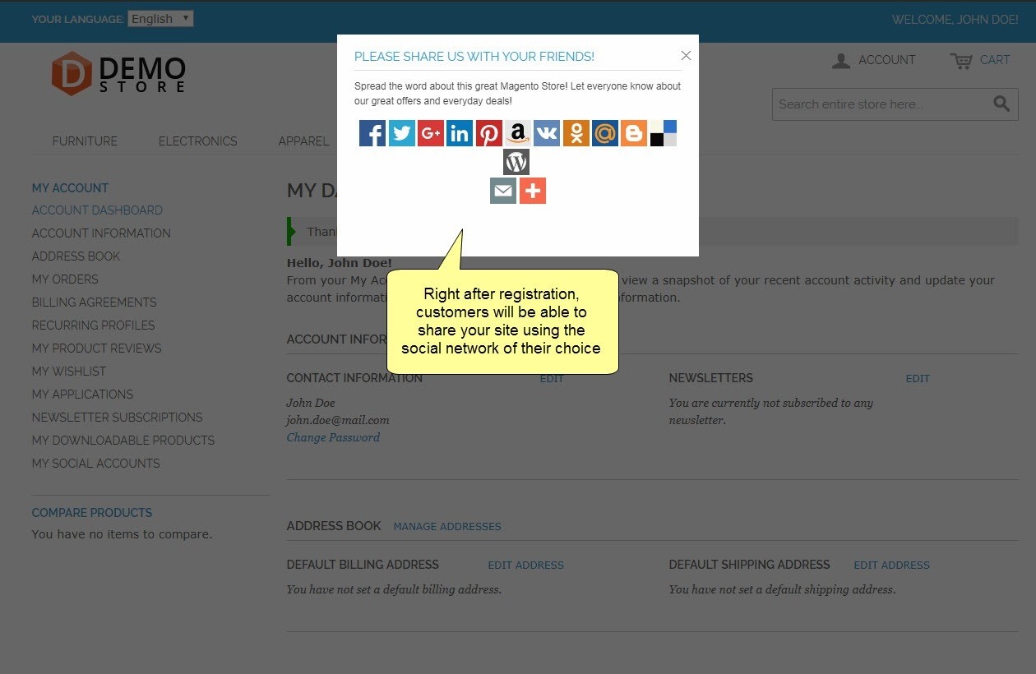Click the Change Password link
The image size is (1036, 674).
tap(333, 437)
